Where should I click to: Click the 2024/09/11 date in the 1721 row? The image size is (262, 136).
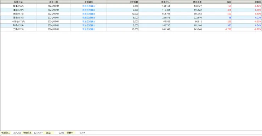click(53, 29)
